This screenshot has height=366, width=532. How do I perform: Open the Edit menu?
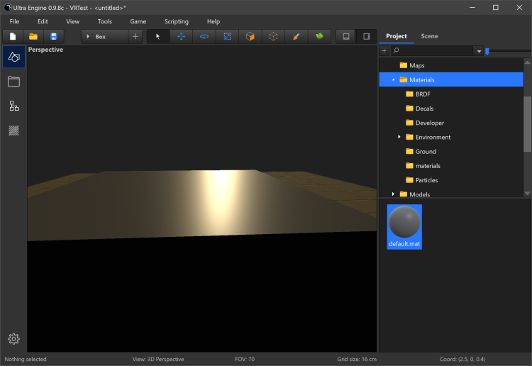point(43,21)
